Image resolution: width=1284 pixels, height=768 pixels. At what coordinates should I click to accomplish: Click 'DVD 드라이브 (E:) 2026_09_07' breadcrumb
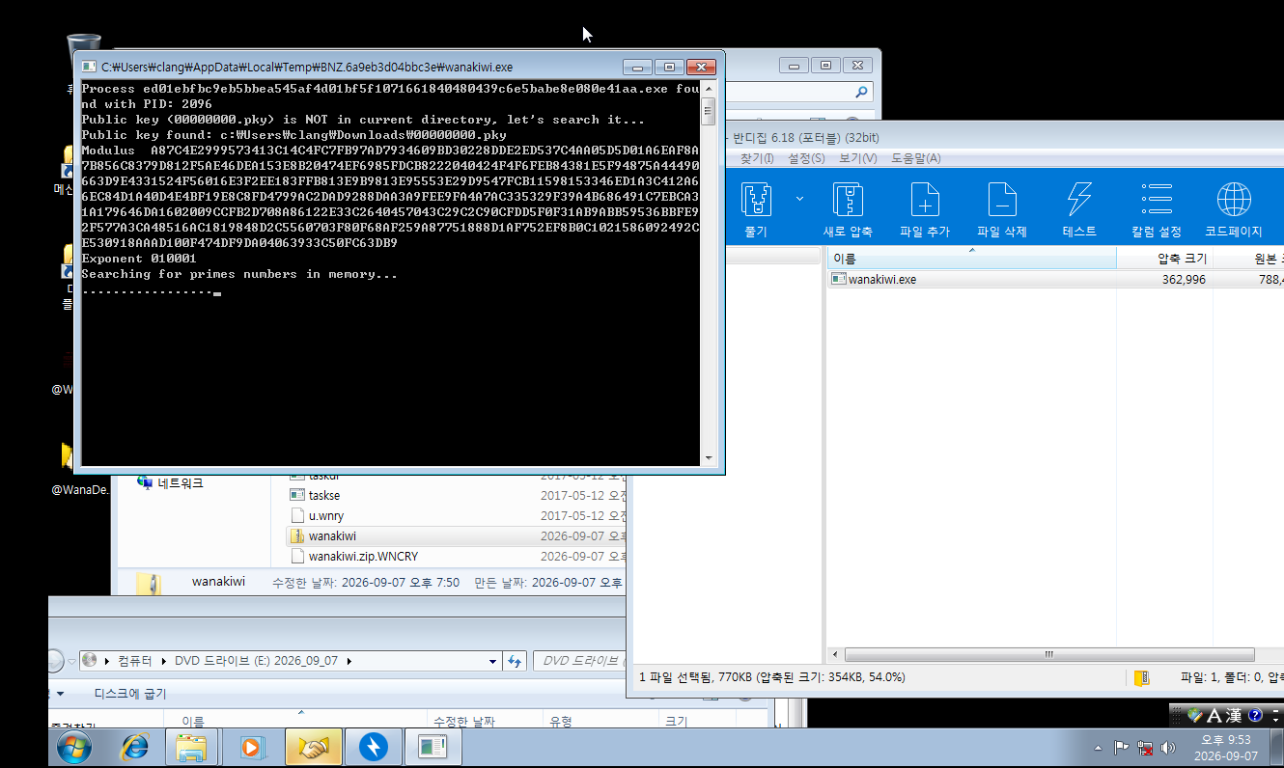[258, 661]
